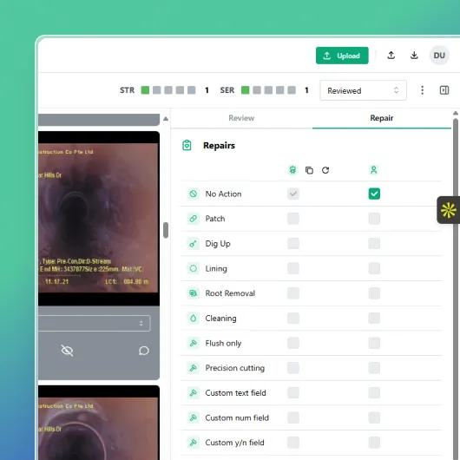Click the AI suggestions column icon
Viewport: 460px width, 460px height.
[x=292, y=170]
